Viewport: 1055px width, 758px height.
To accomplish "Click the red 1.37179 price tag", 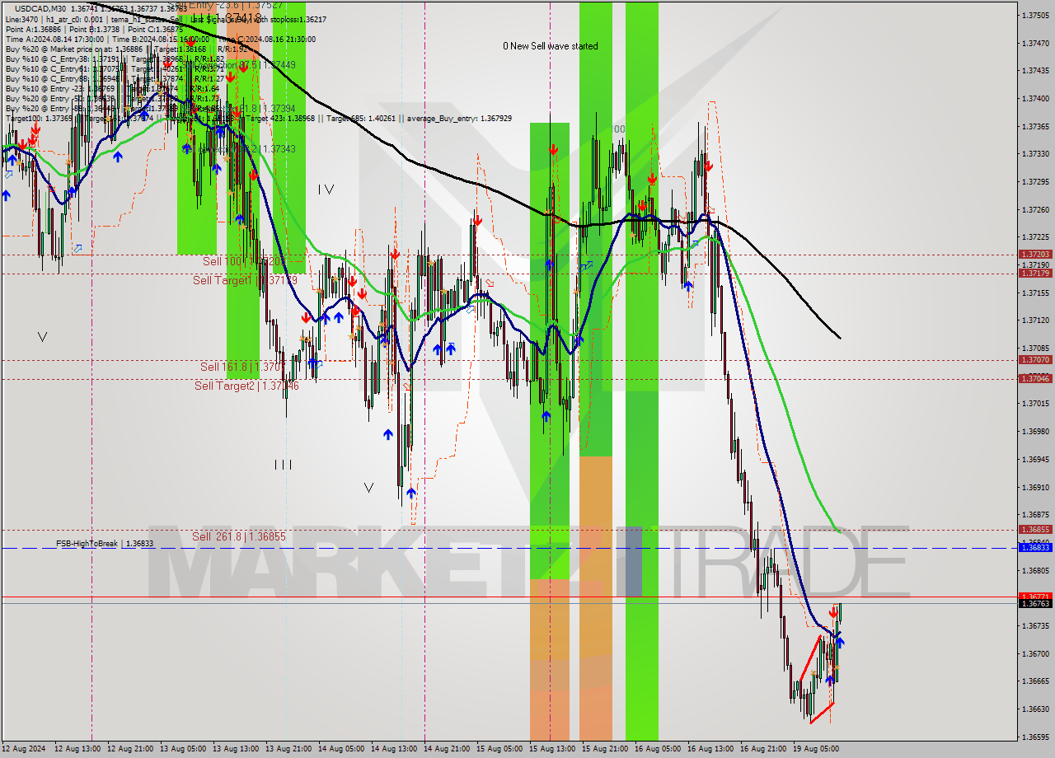I will tap(1035, 273).
